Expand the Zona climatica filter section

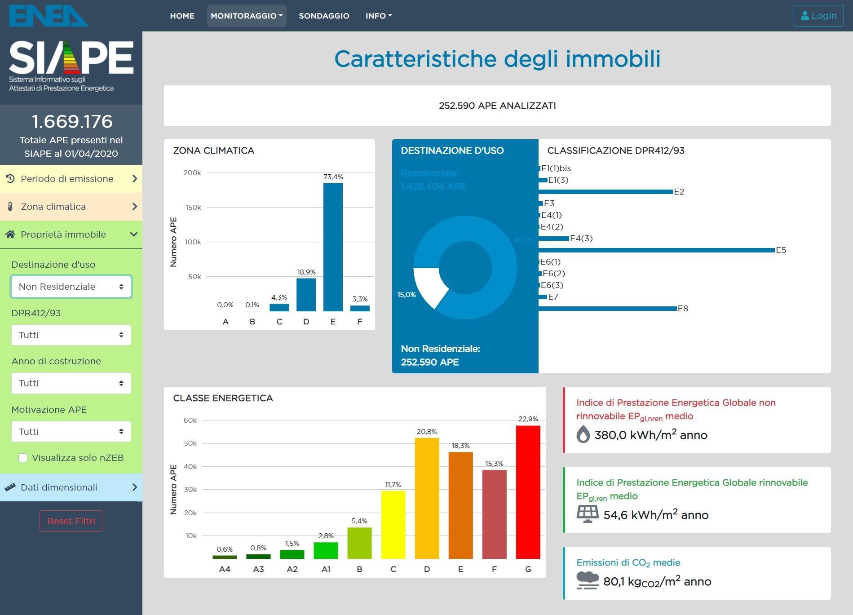pyautogui.click(x=71, y=207)
